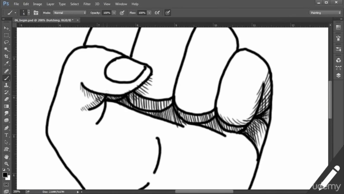Image resolution: width=344 pixels, height=194 pixels.
Task: Choose the Pen tool
Action: coord(6,128)
